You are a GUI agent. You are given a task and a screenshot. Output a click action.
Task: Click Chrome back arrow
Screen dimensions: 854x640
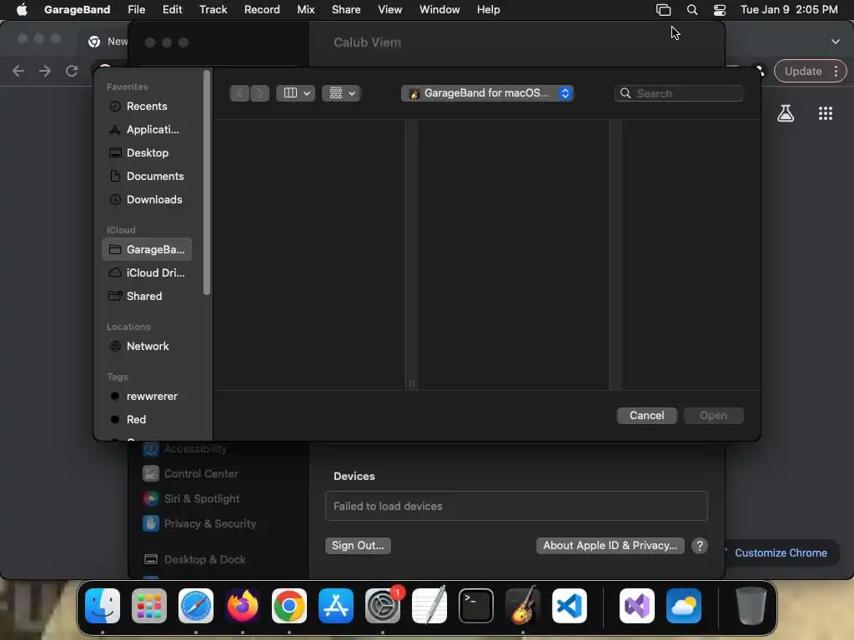pyautogui.click(x=18, y=71)
